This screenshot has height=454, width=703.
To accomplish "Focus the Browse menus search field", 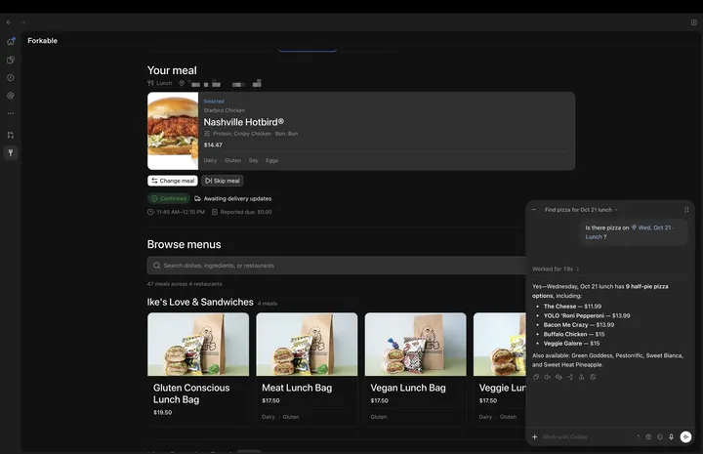I will 336,266.
